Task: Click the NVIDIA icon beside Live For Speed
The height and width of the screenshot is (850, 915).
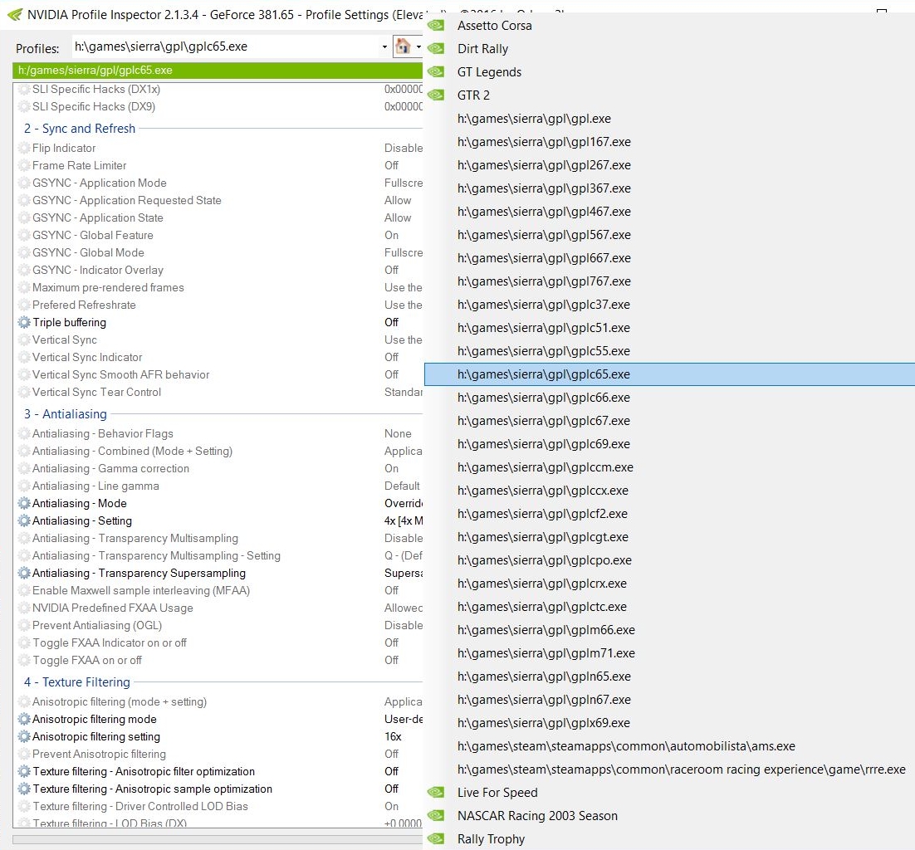Action: 436,793
